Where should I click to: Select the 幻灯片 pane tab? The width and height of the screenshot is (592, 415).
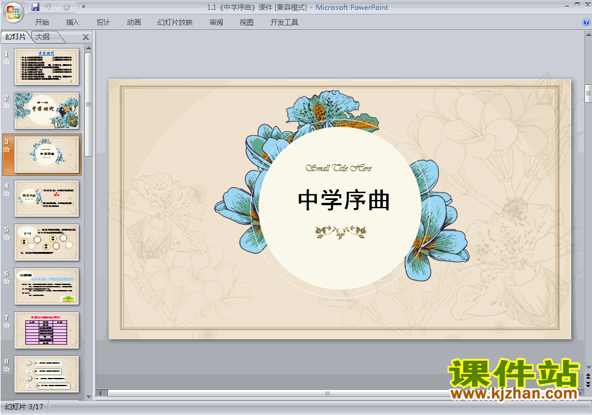[x=16, y=36]
